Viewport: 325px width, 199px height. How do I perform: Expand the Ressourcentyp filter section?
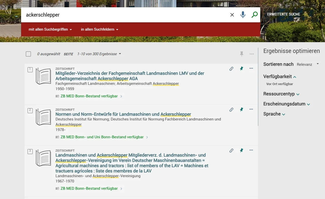[x=281, y=94]
